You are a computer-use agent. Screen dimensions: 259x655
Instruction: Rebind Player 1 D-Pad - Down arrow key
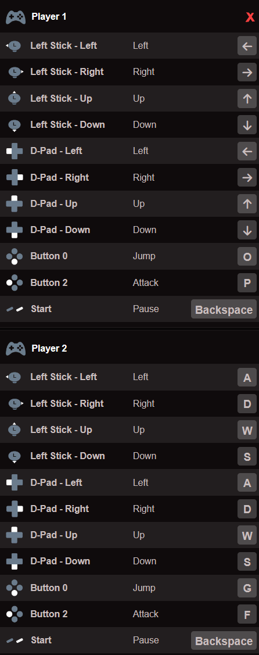247,230
